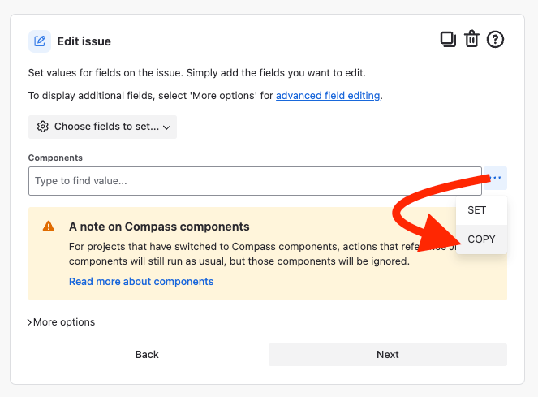
Task: Choose COPY from the popup menu
Action: coord(481,239)
